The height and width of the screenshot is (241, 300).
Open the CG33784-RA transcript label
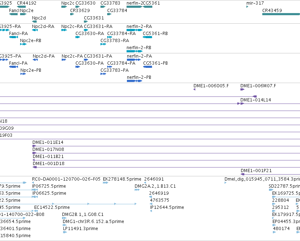122,33
